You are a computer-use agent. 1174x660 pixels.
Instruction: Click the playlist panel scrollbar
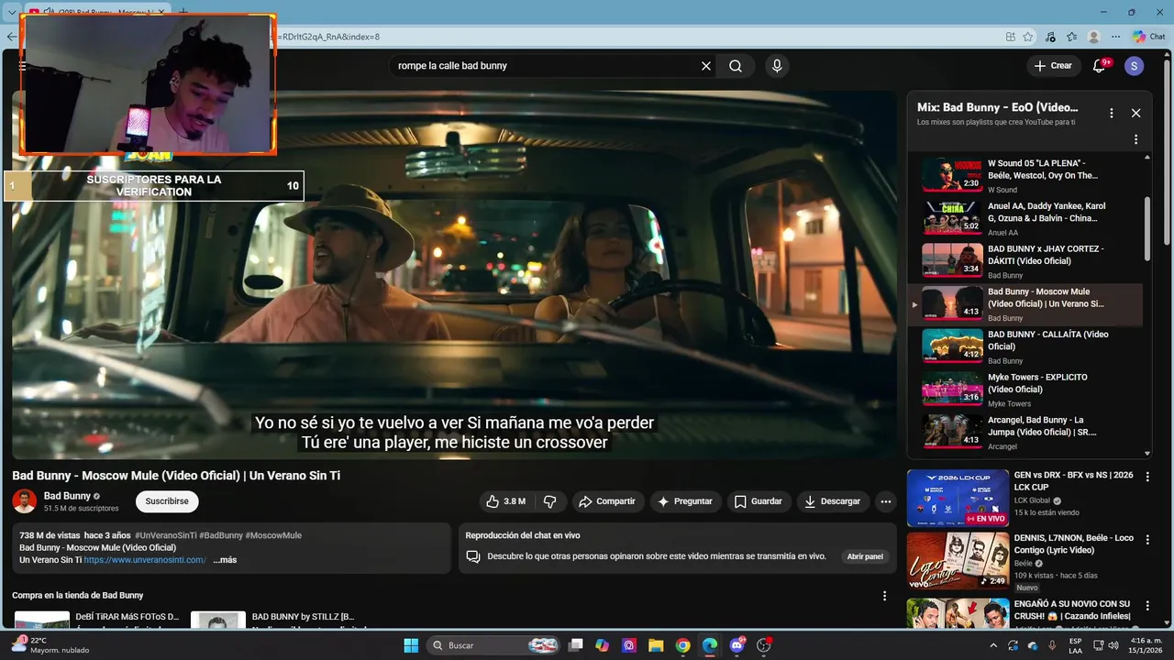1146,229
